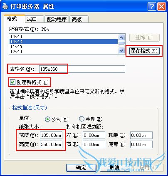Click the 取消 button

click(114, 168)
